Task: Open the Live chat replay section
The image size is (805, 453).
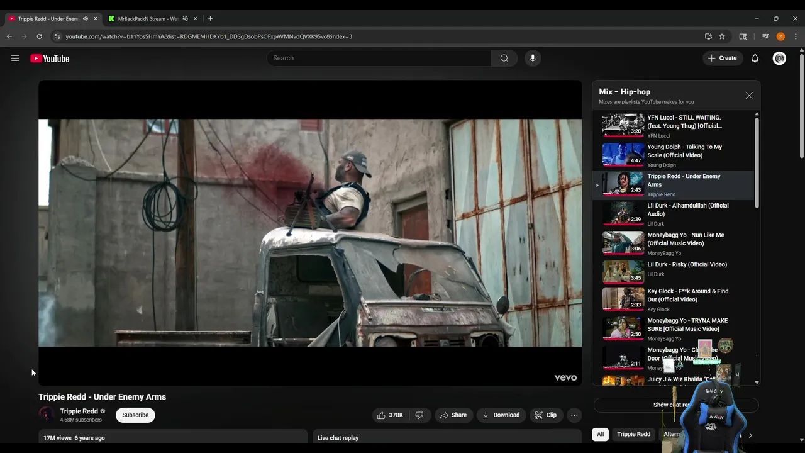Action: [x=447, y=437]
